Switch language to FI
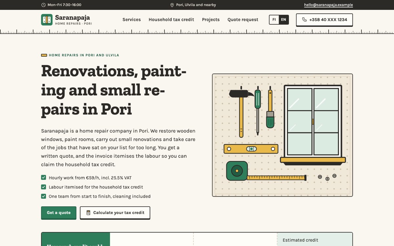 (274, 20)
